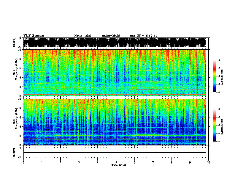This screenshot has width=235, height=182.
Task: Click the "-7" label on ch.2 color bar
Action: pyautogui.click(x=219, y=141)
